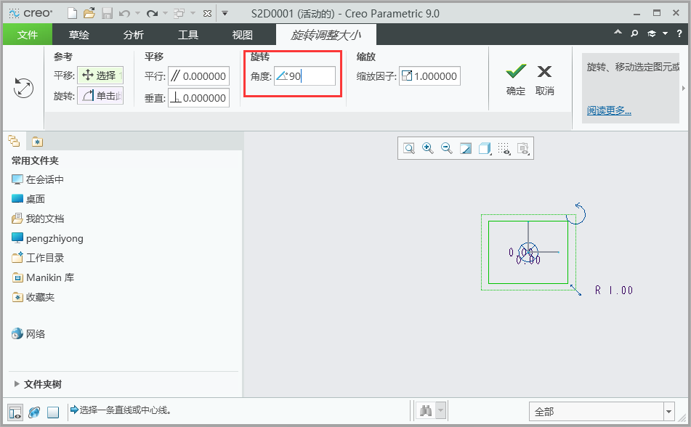Click the Windows switch icon in quick access
The height and width of the screenshot is (427, 691).
(x=179, y=14)
